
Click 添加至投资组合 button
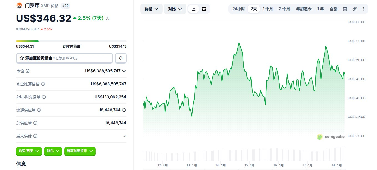[x=64, y=58]
